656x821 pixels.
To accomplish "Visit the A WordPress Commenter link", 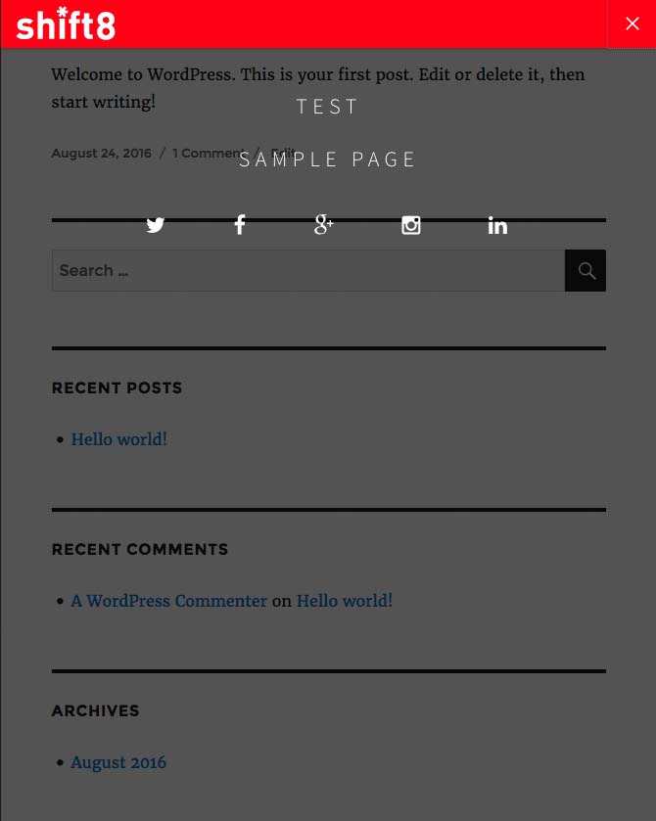I will point(168,601).
